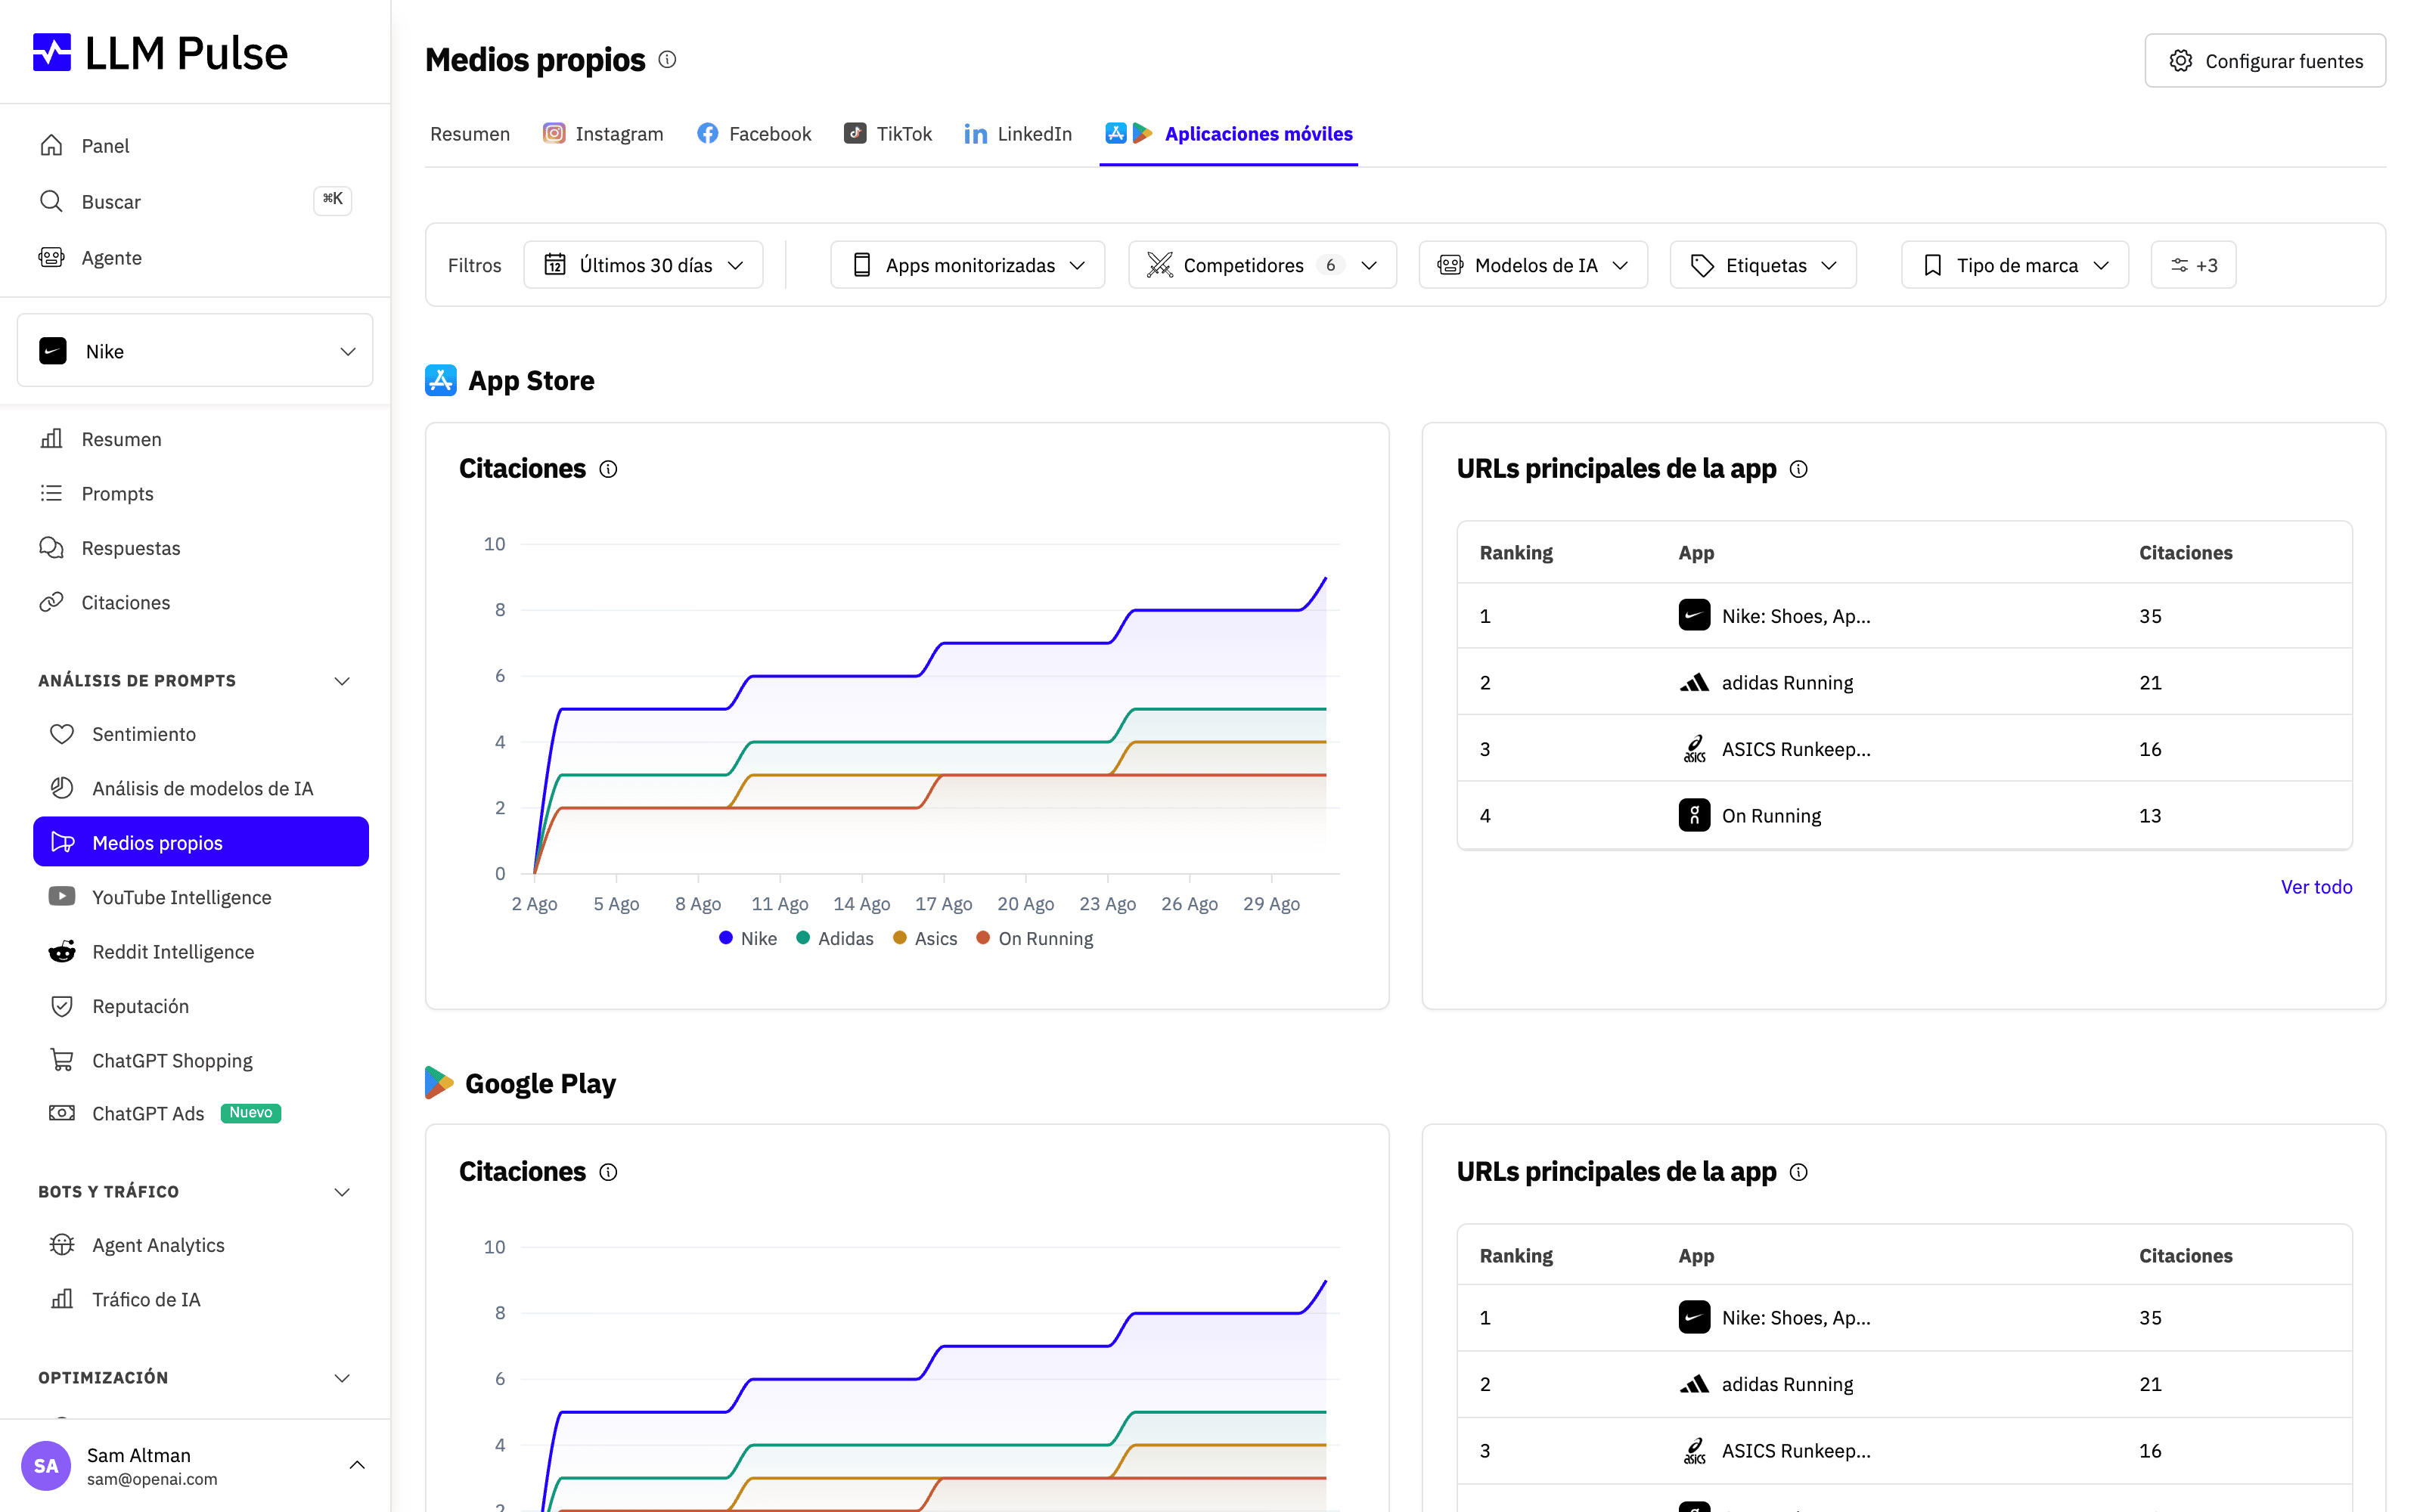Click the Reputación shield icon
Screen dimensions: 2420x1512
pos(62,1005)
